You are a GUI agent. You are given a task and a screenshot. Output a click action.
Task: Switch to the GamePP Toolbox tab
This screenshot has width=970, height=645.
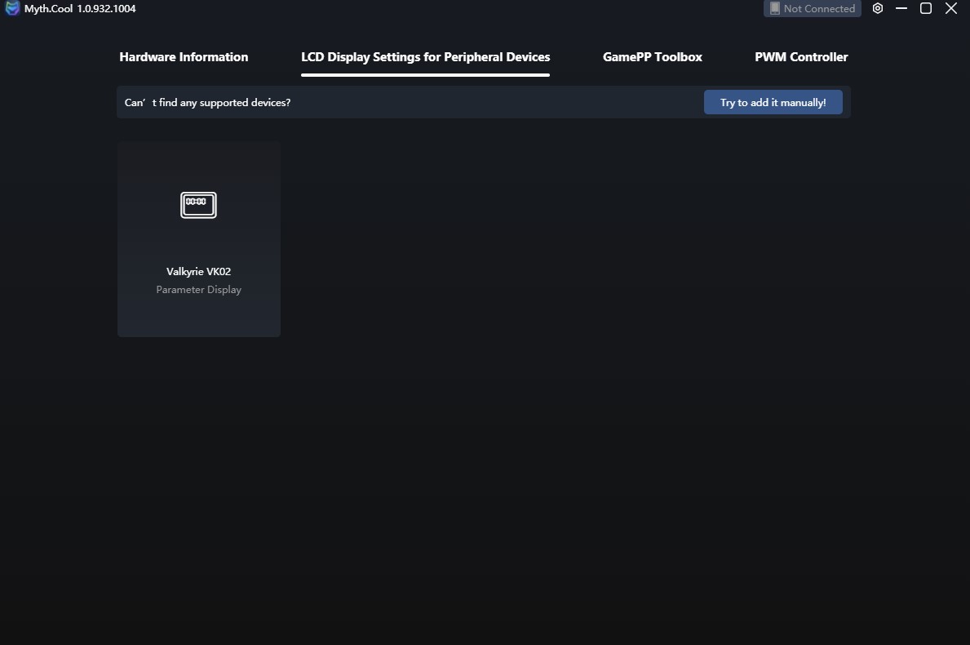click(x=652, y=57)
